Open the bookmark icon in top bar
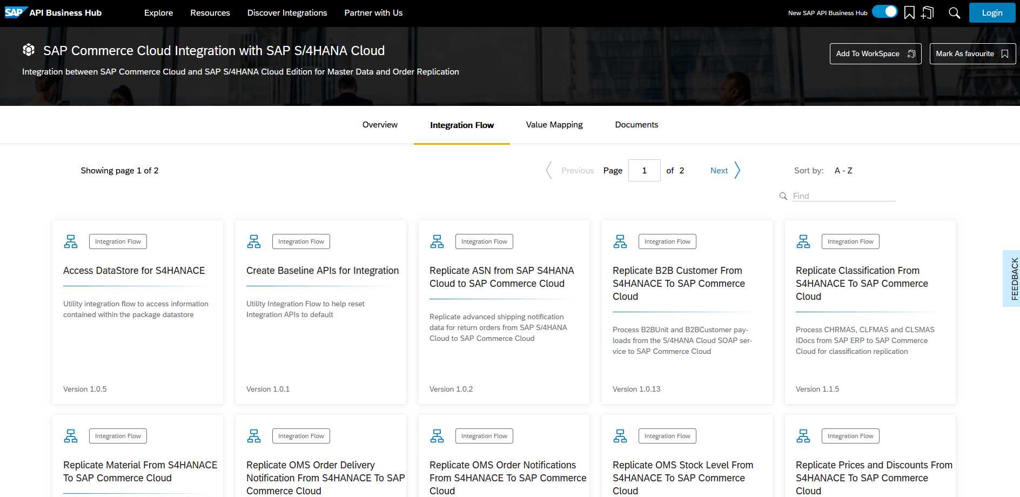 (x=909, y=12)
